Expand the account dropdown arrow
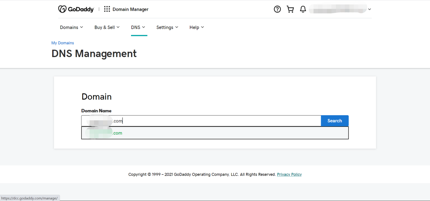Image resolution: width=430 pixels, height=201 pixels. pyautogui.click(x=370, y=9)
